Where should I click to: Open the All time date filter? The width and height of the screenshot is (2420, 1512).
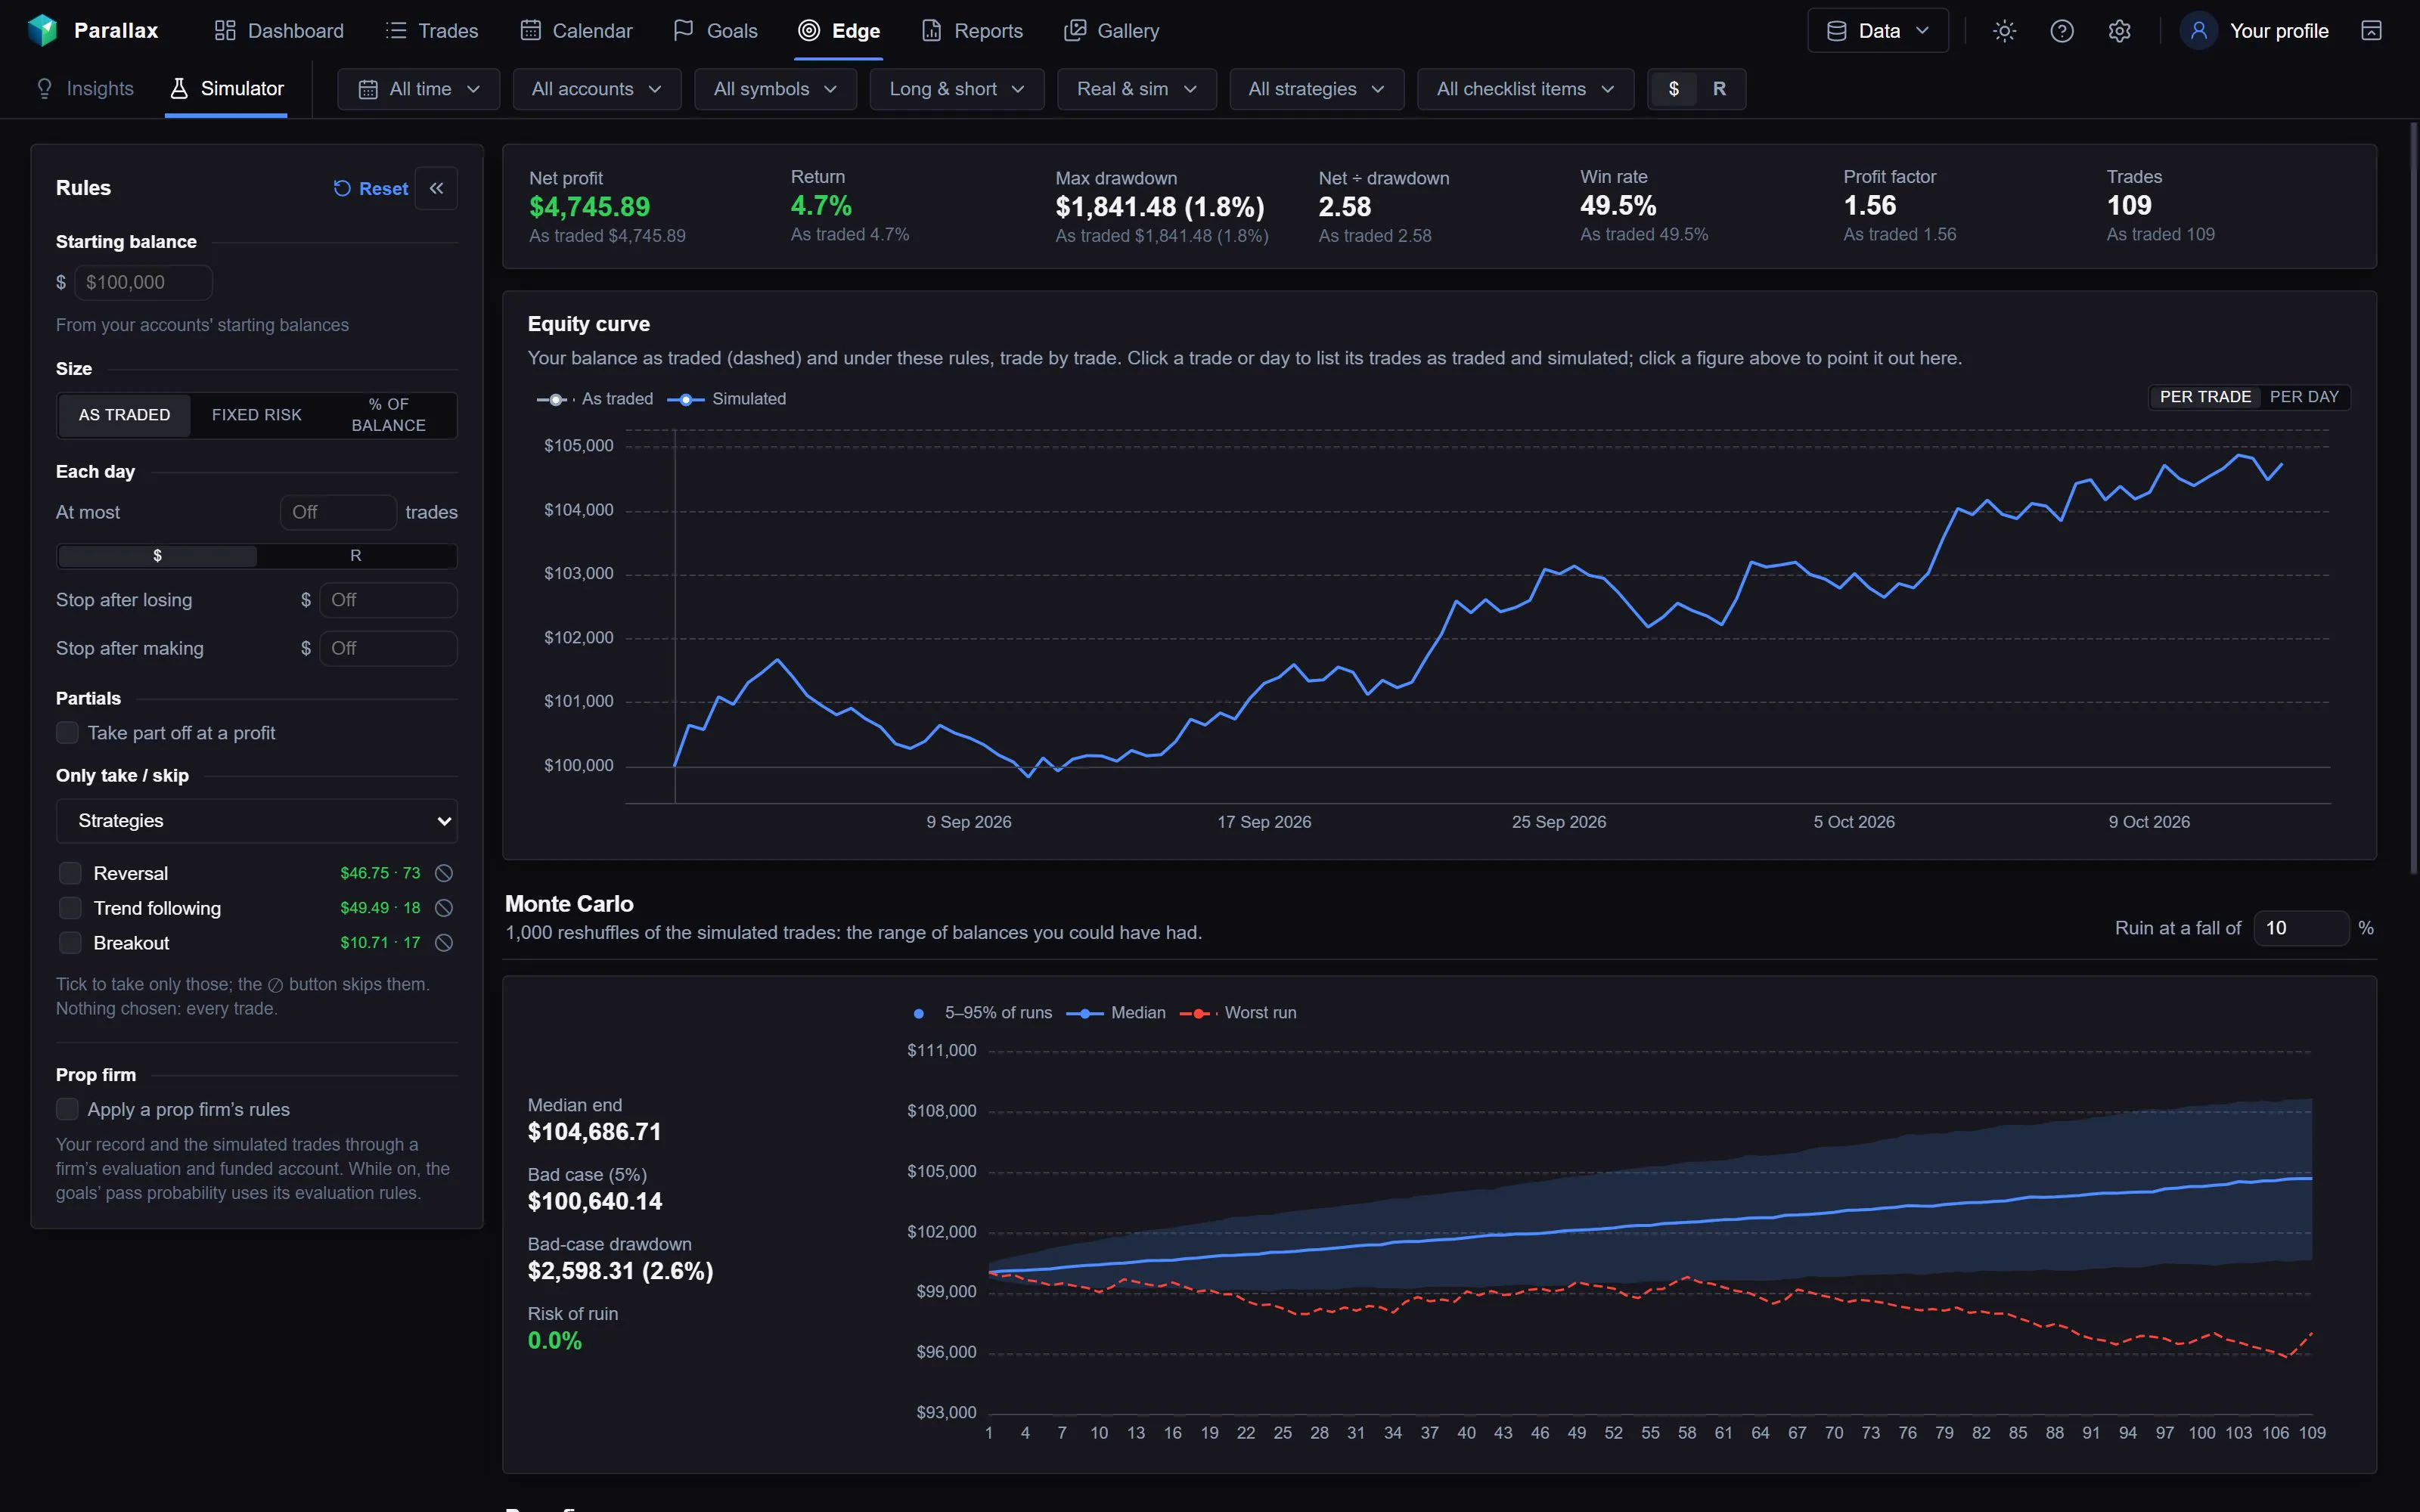419,89
